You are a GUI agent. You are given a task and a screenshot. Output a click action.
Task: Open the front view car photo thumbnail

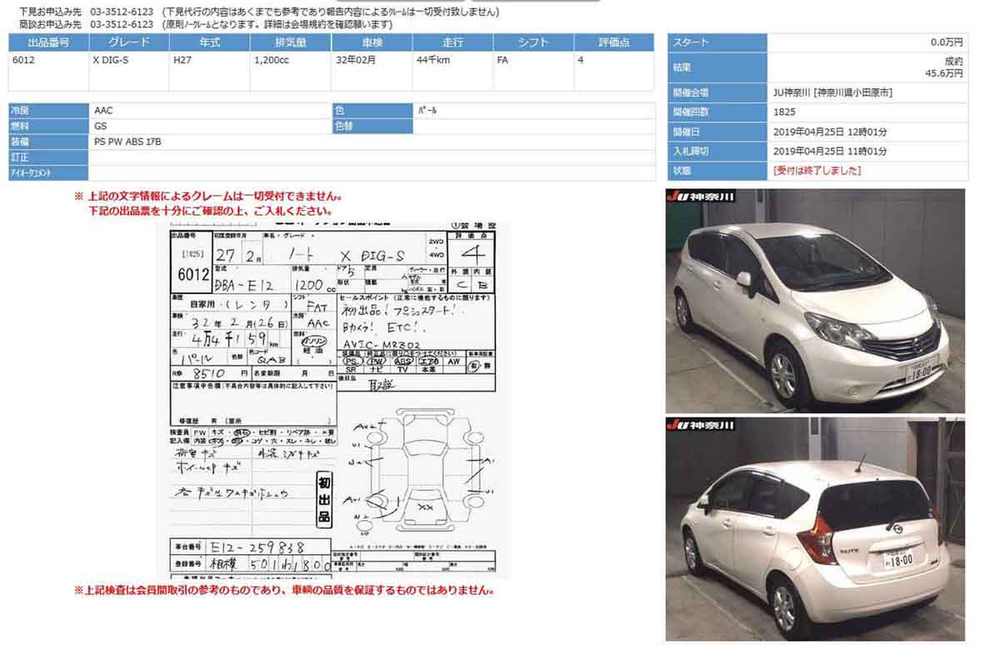815,301
